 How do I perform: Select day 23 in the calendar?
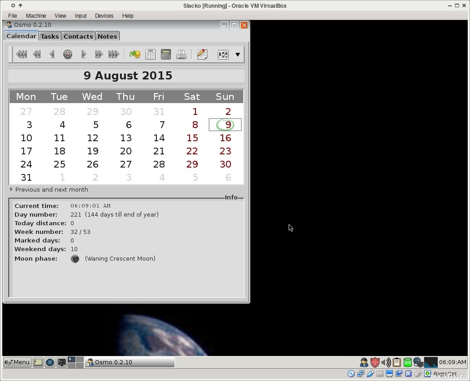(225, 151)
